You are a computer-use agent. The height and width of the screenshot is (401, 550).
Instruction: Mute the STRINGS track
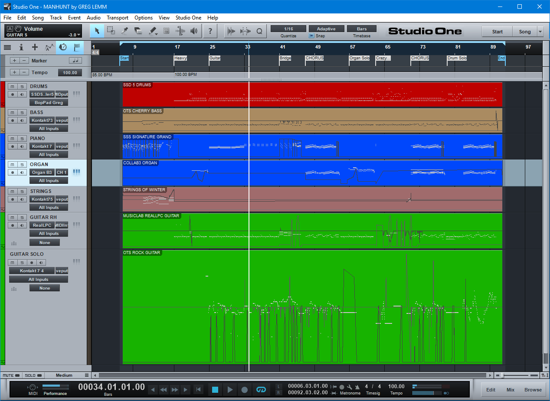click(12, 191)
